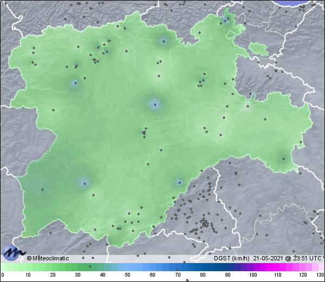
Task: Click the gust hotspot on the western side
Action: (75, 83)
